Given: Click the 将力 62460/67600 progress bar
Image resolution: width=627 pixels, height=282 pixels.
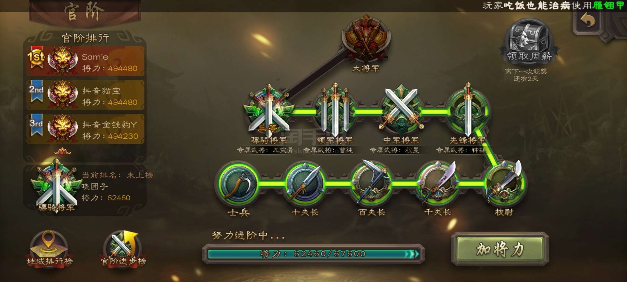Looking at the screenshot, I should [x=313, y=254].
